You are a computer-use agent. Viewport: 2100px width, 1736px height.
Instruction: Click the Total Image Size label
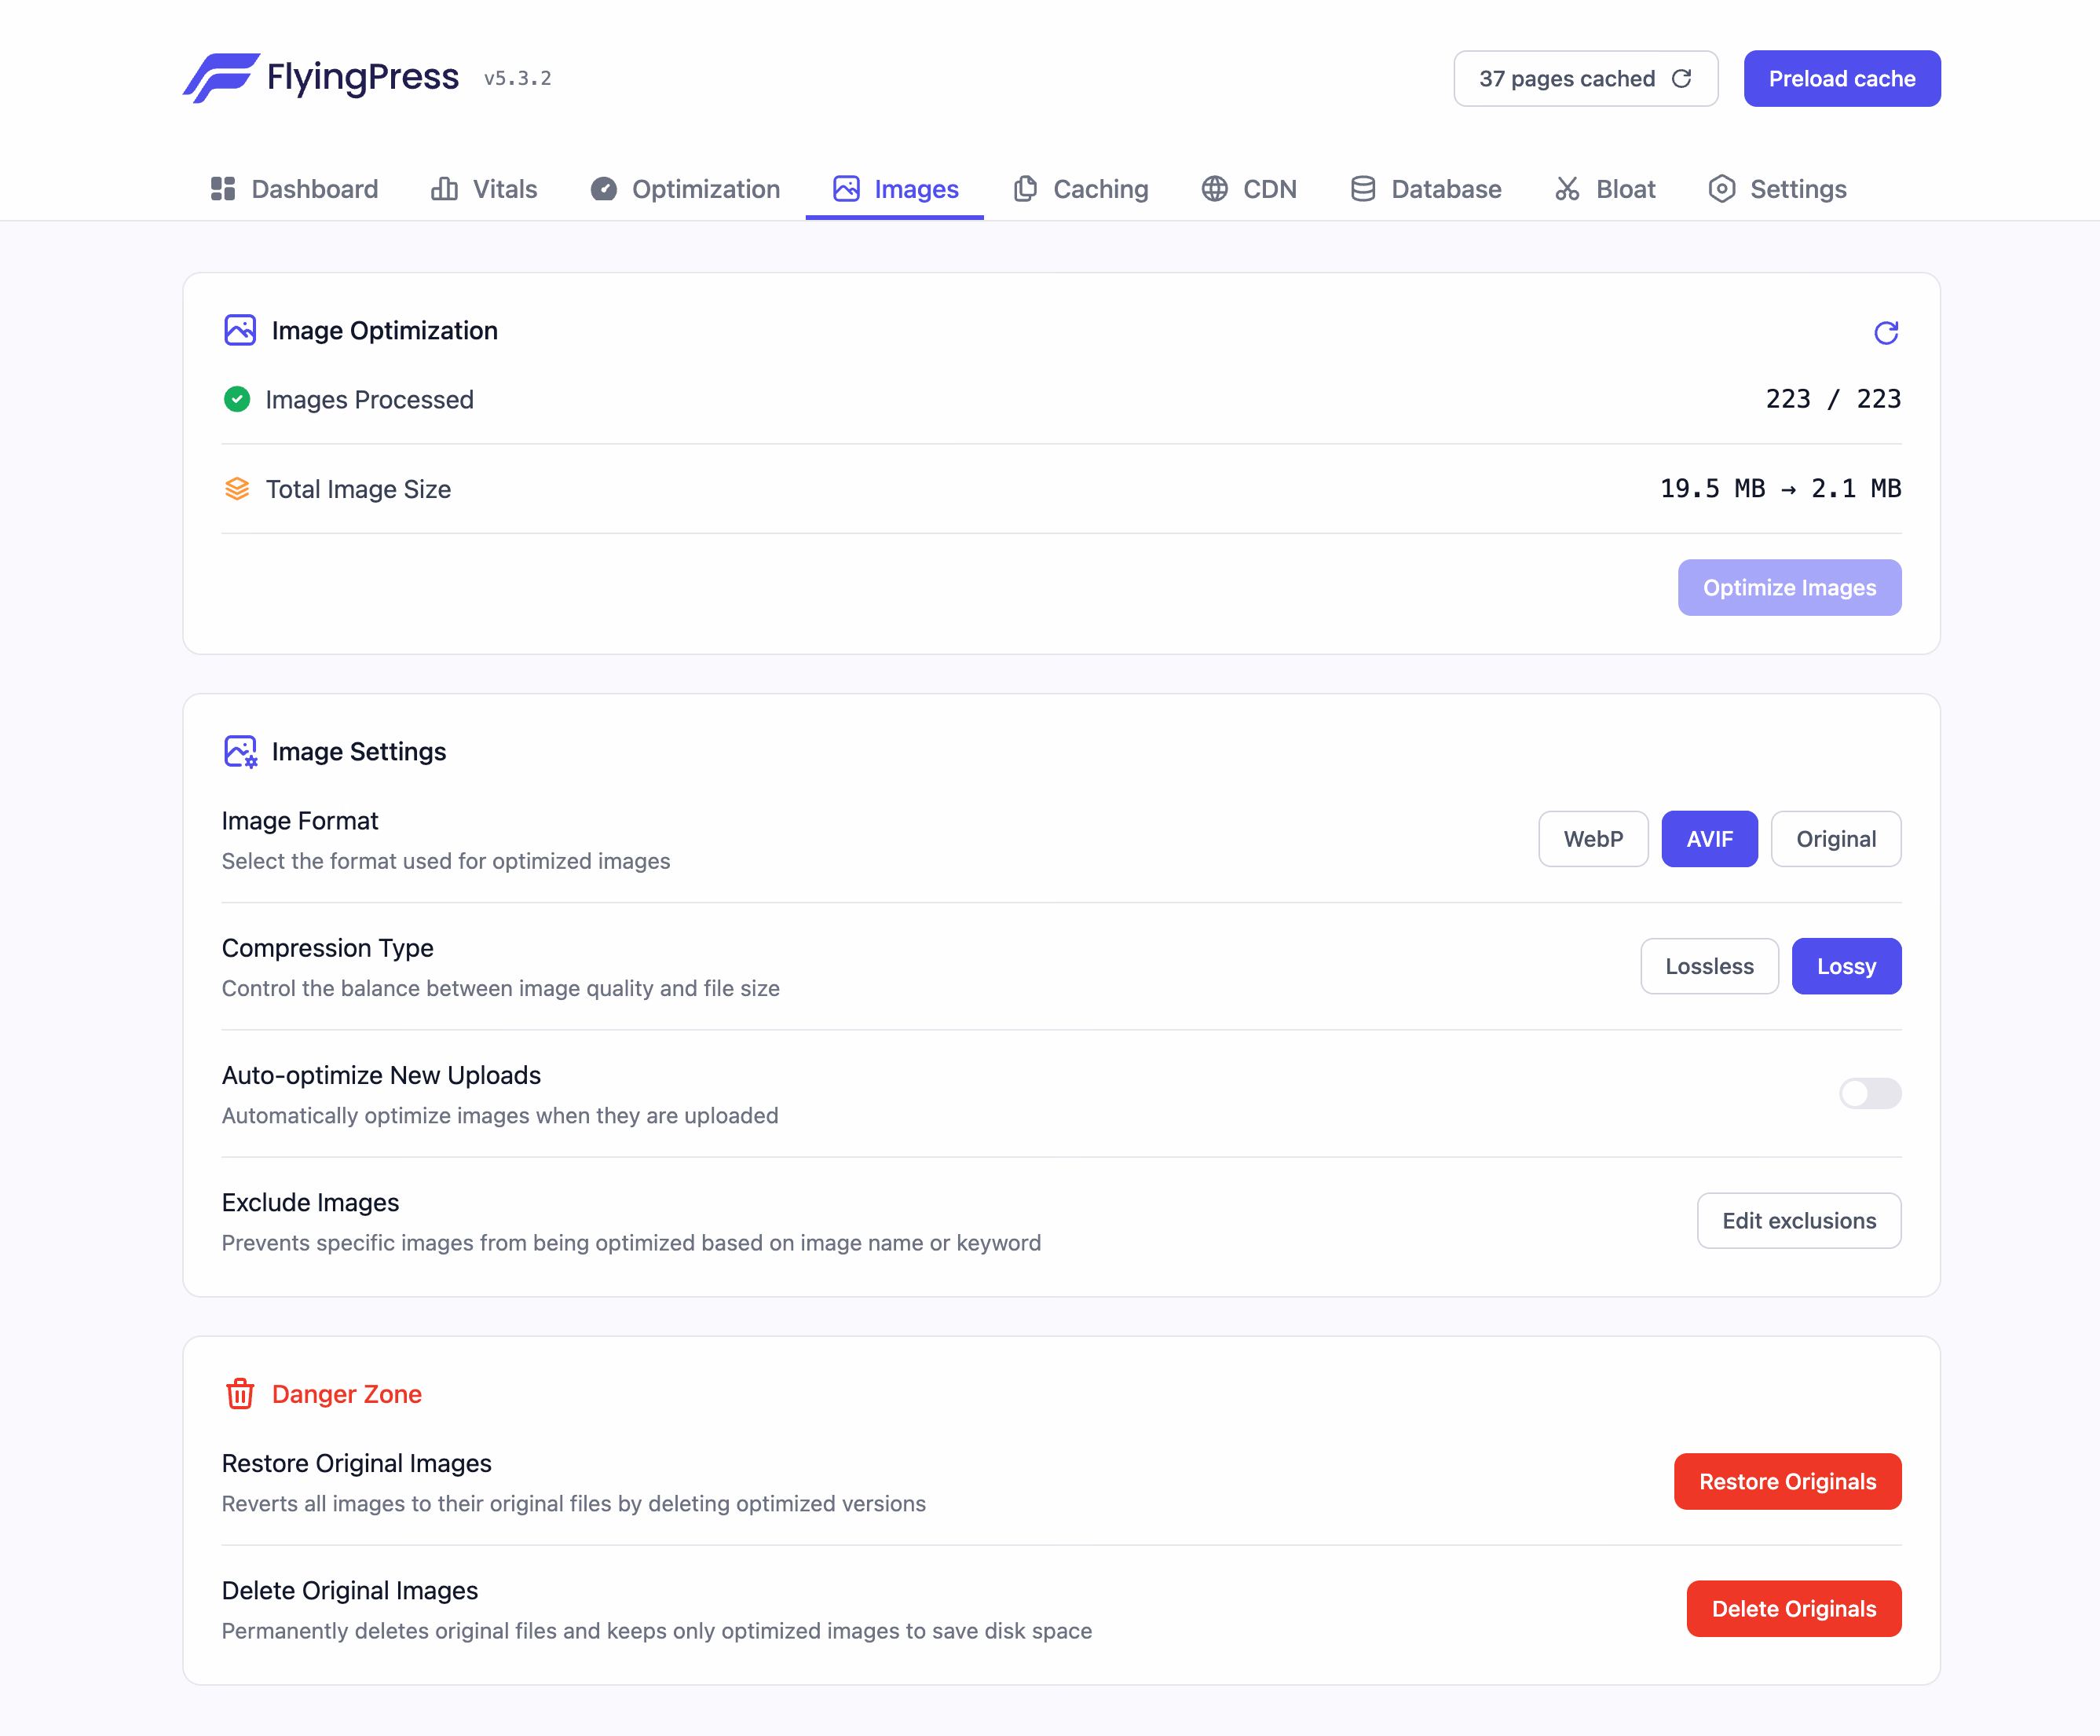[359, 489]
